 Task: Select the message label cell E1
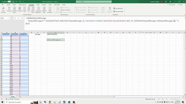point(38,34)
